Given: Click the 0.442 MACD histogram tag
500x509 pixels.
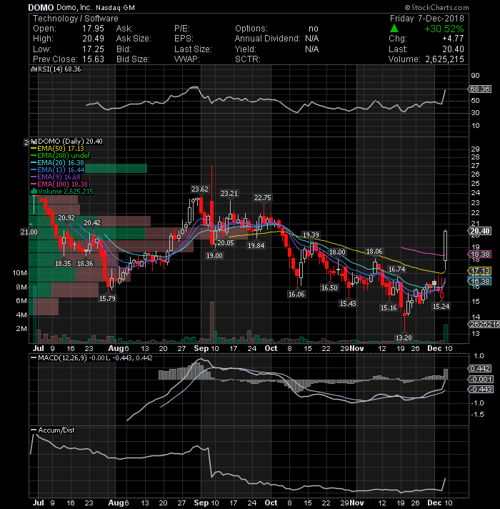Looking at the screenshot, I should pos(480,368).
